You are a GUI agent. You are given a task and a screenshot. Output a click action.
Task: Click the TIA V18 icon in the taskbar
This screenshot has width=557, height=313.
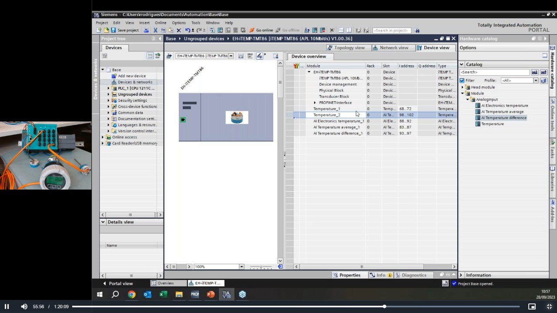tap(226, 294)
